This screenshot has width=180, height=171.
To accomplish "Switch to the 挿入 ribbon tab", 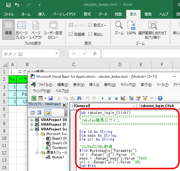I will pos(42,14).
